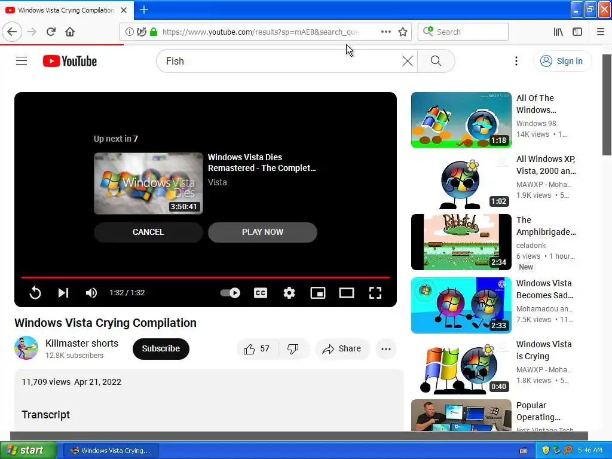Go to the YouTube home logo
This screenshot has height=459, width=612.
pyautogui.click(x=70, y=61)
